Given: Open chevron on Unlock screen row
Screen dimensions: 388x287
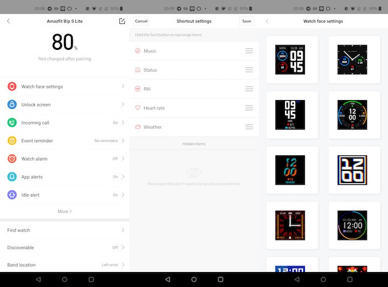Looking at the screenshot, I should (x=123, y=105).
